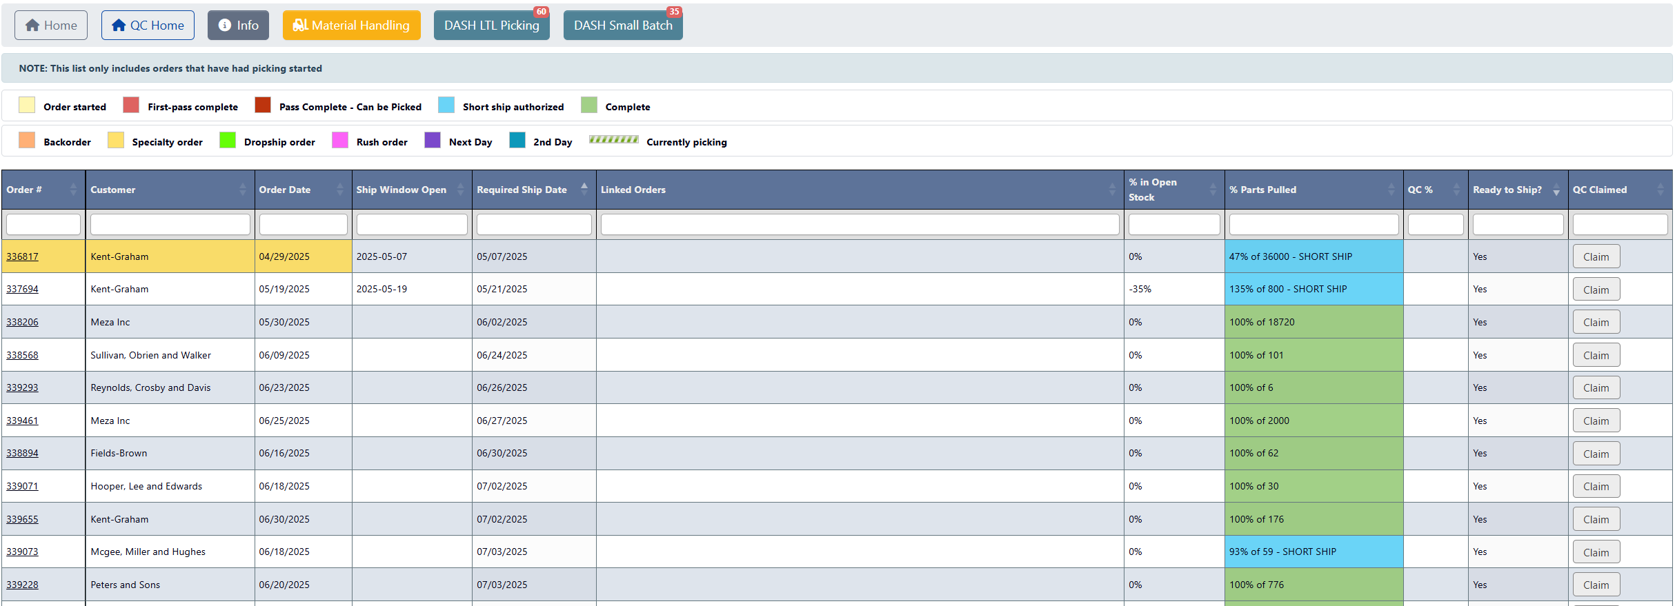Claim order 336817
The image size is (1675, 606).
click(1596, 256)
